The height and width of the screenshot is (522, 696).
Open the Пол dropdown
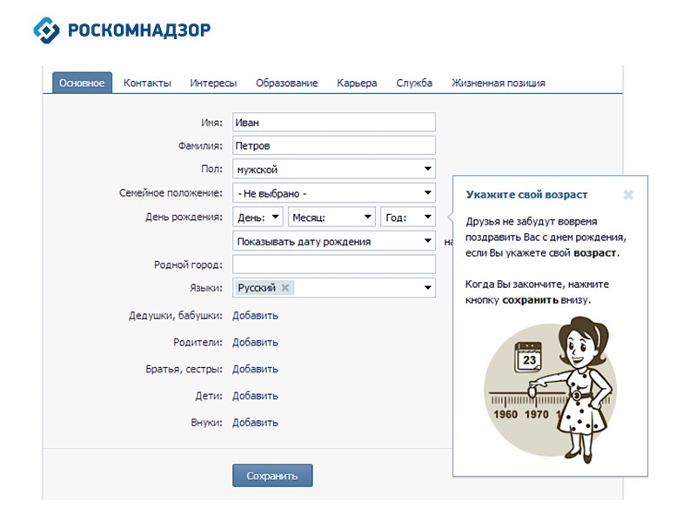pyautogui.click(x=334, y=169)
